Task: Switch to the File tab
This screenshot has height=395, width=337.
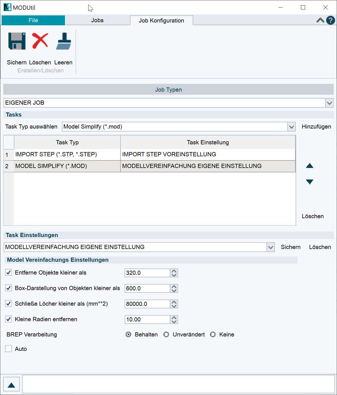Action: click(33, 20)
